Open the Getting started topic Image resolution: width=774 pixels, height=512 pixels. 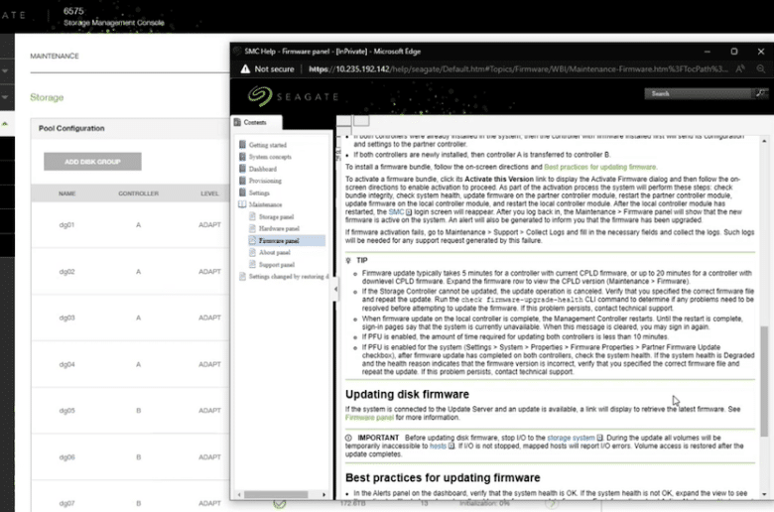(268, 145)
